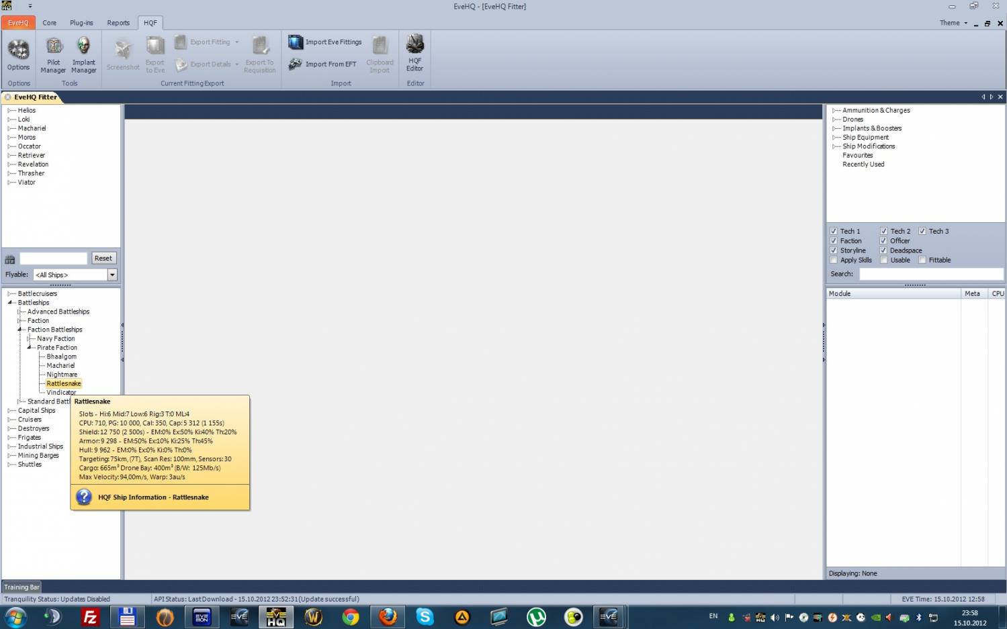This screenshot has width=1007, height=629.
Task: Select the HQF ribbon tab
Action: click(150, 23)
